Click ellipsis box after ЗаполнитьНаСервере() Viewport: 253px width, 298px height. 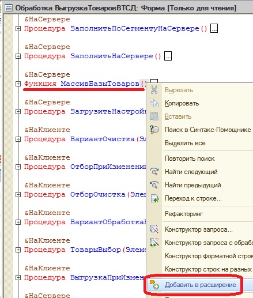pyautogui.click(x=168, y=56)
